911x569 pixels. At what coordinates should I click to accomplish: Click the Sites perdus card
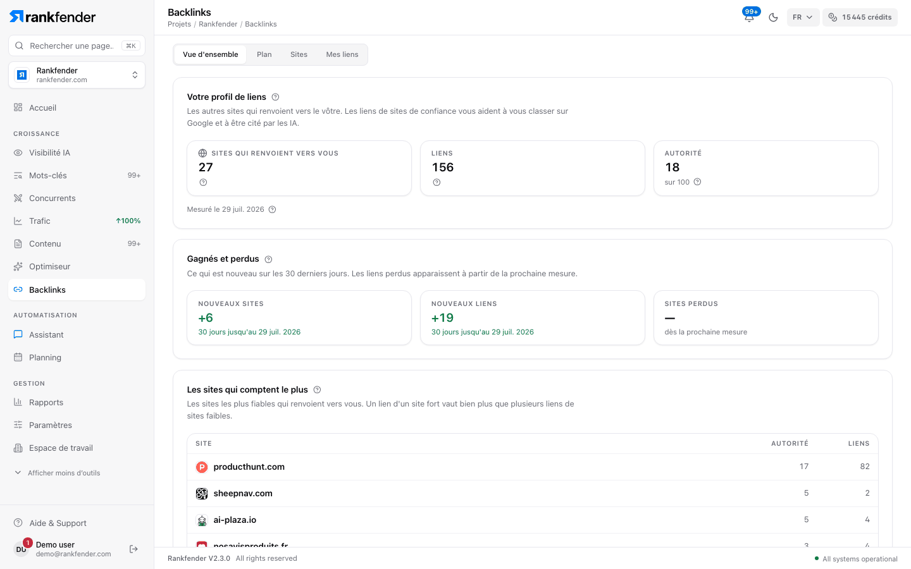[766, 318]
